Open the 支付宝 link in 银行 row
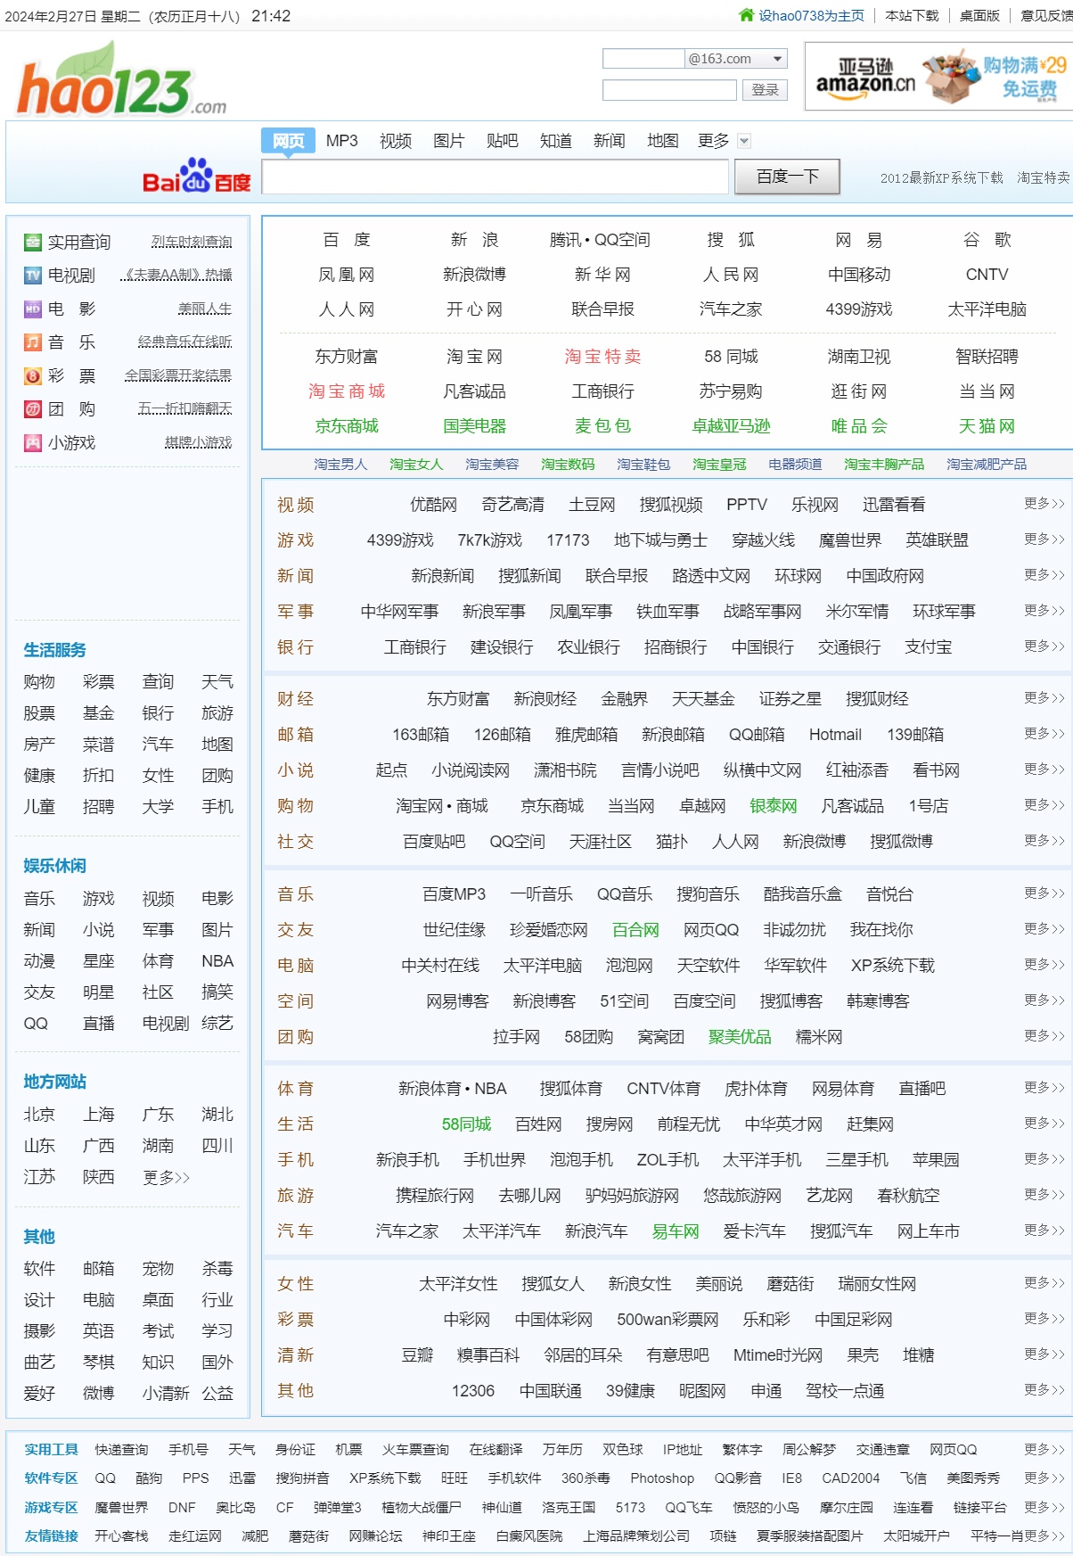1073x1556 pixels. pyautogui.click(x=928, y=647)
